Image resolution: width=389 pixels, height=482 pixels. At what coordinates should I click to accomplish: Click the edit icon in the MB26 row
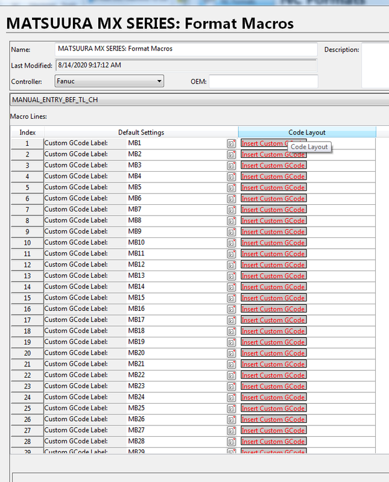(232, 420)
